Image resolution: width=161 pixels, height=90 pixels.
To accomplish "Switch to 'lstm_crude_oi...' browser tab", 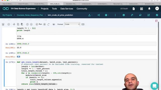I will point(55,4).
